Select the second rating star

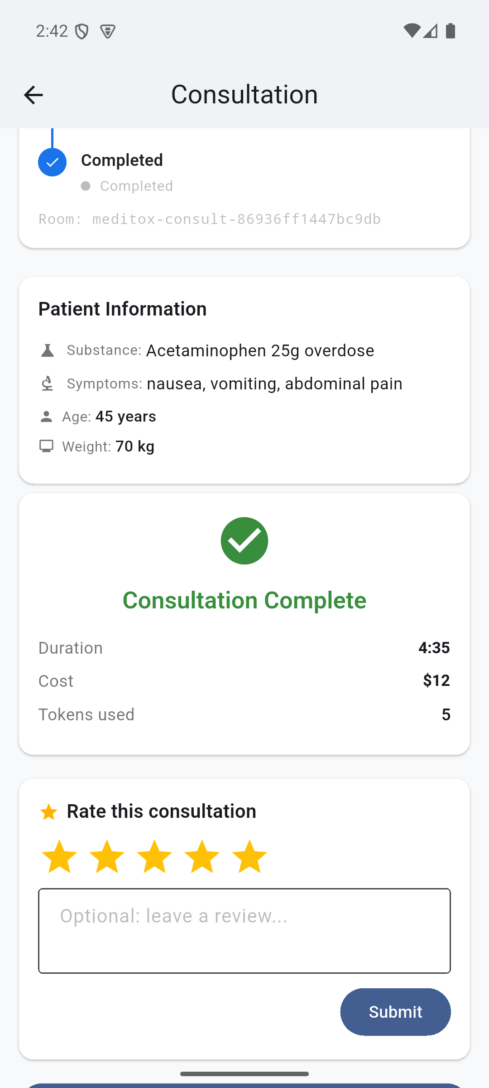107,856
